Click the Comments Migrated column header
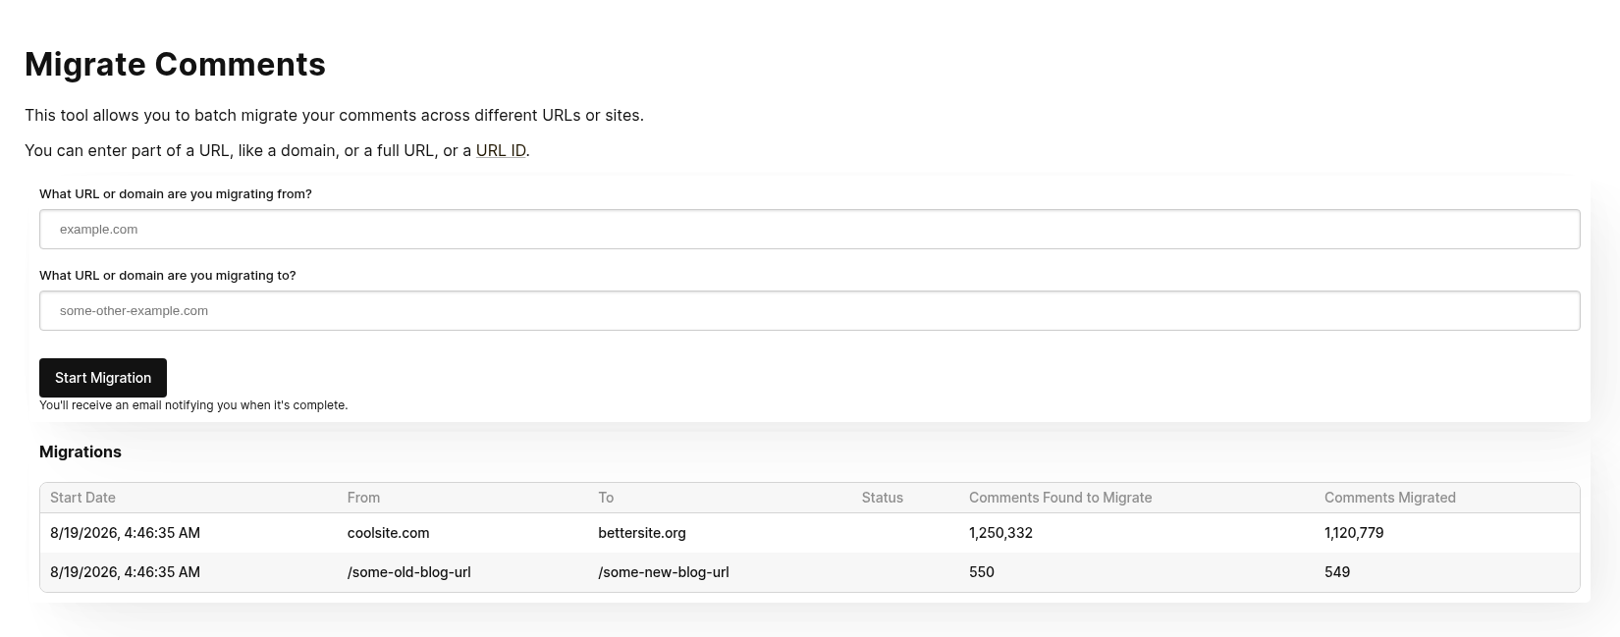The image size is (1620, 637). tap(1390, 498)
